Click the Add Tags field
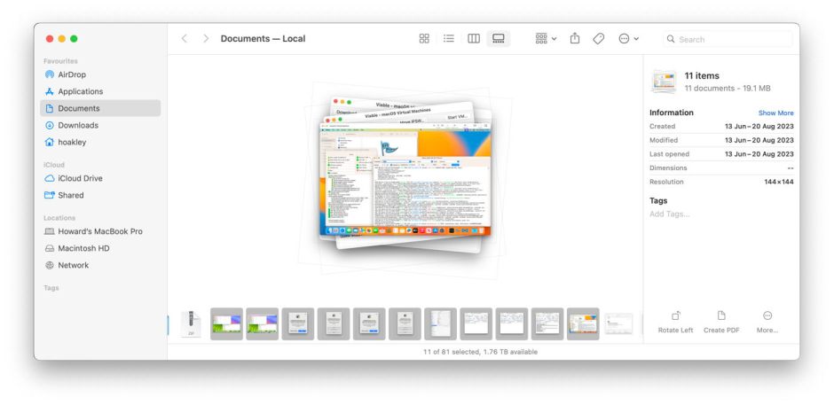 [x=669, y=214]
